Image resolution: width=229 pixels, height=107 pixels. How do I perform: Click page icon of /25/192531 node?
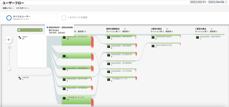tap(108, 46)
